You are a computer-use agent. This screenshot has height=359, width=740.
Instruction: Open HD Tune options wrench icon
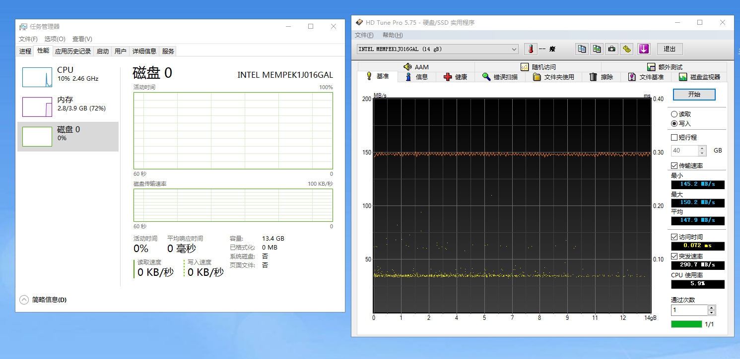627,49
